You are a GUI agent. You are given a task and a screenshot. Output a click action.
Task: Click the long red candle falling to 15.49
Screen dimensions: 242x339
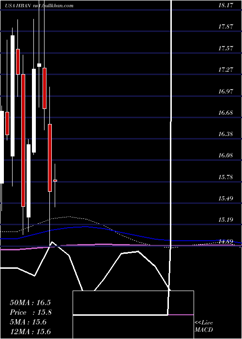(23, 140)
